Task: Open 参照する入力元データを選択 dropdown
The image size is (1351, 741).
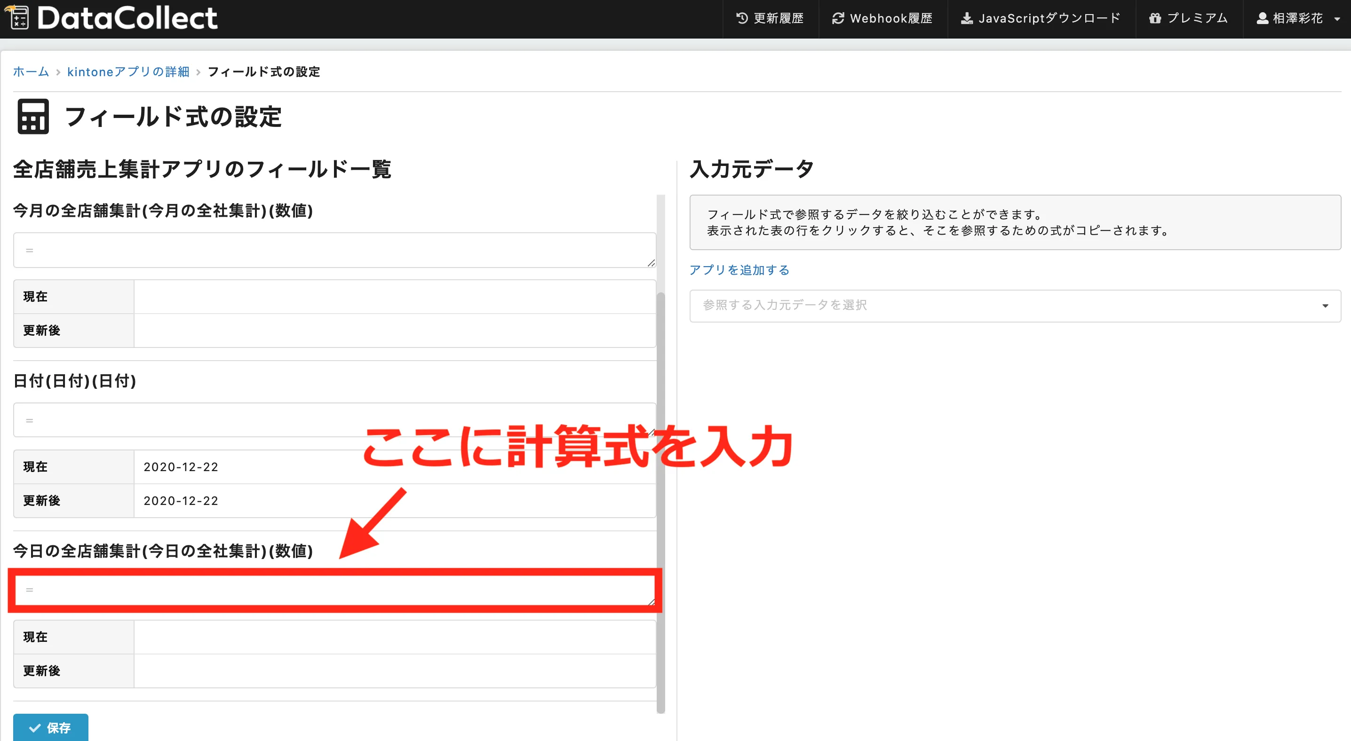Action: coord(996,306)
